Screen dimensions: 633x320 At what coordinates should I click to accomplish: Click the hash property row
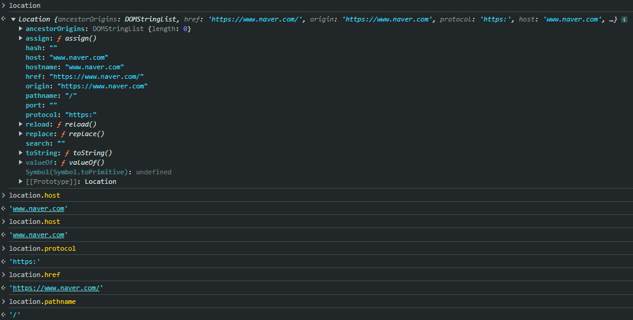41,48
